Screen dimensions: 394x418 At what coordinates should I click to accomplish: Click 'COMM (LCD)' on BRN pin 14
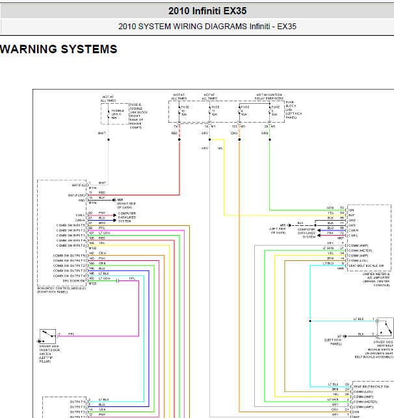(358, 260)
